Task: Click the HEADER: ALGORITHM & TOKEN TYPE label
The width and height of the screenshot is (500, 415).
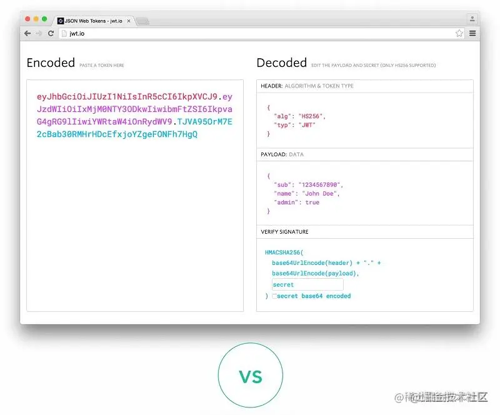Action: click(307, 86)
